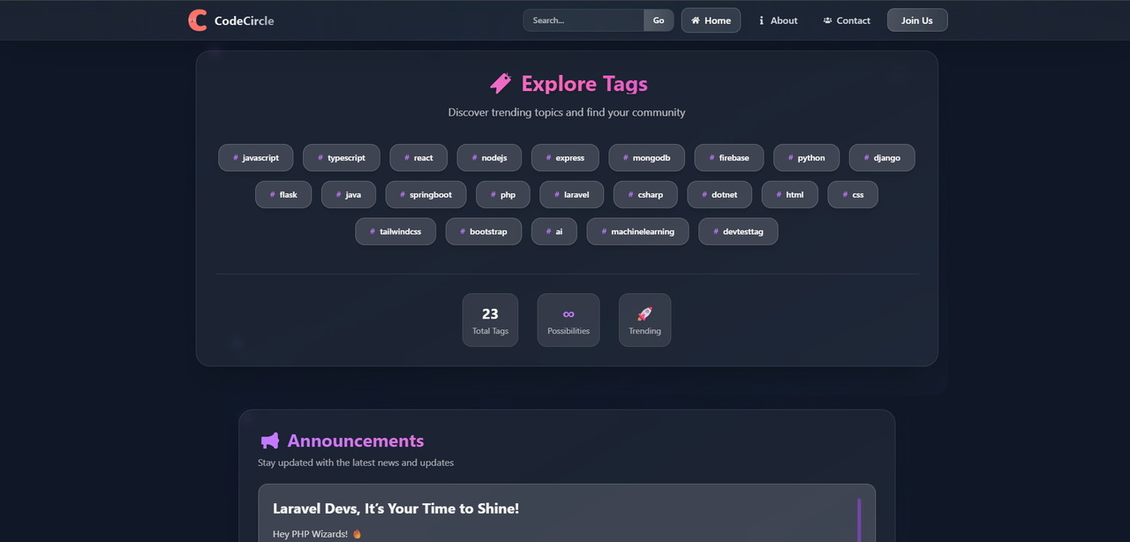Click the Join Us button
1130x542 pixels.
[x=917, y=20]
